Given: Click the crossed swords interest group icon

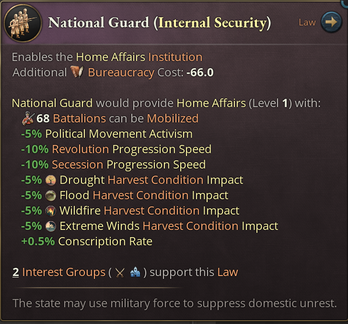Looking at the screenshot, I should tap(120, 273).
